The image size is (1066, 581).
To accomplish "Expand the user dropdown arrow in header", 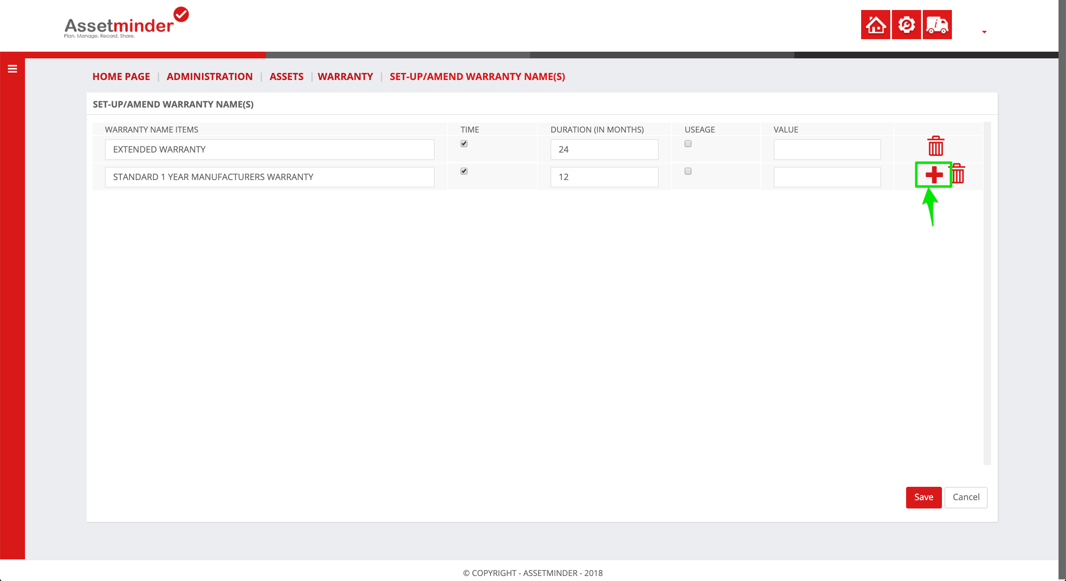I will click(x=984, y=32).
